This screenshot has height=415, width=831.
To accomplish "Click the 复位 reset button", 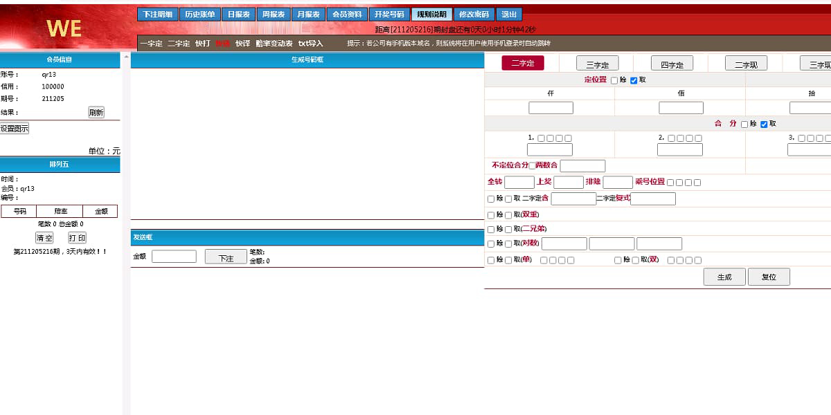I will pyautogui.click(x=769, y=277).
